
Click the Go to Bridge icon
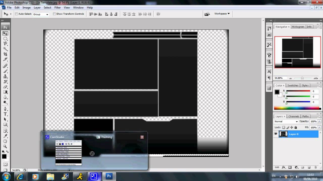click(207, 14)
